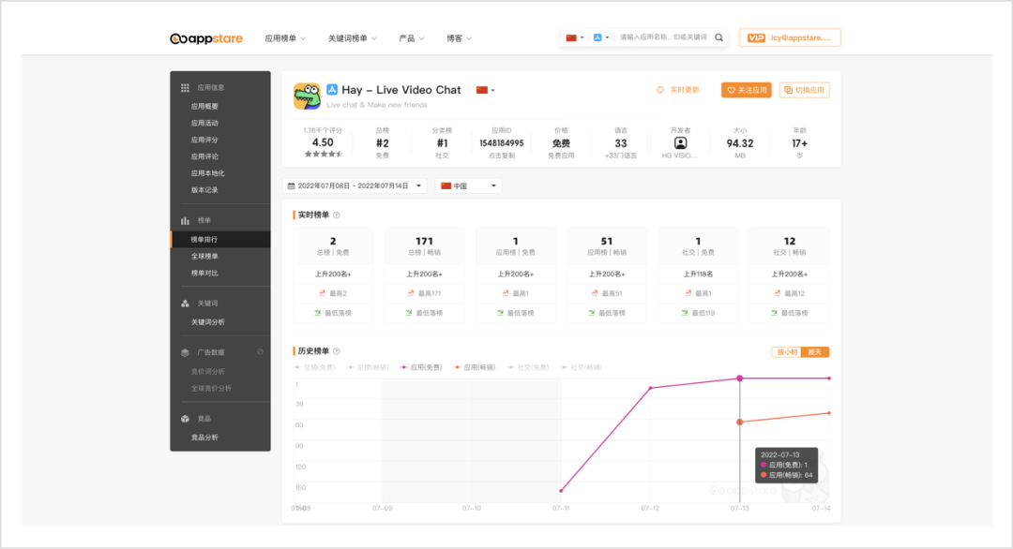Click the 切换应用 button
Viewport: 1013px width, 549px height.
(804, 90)
